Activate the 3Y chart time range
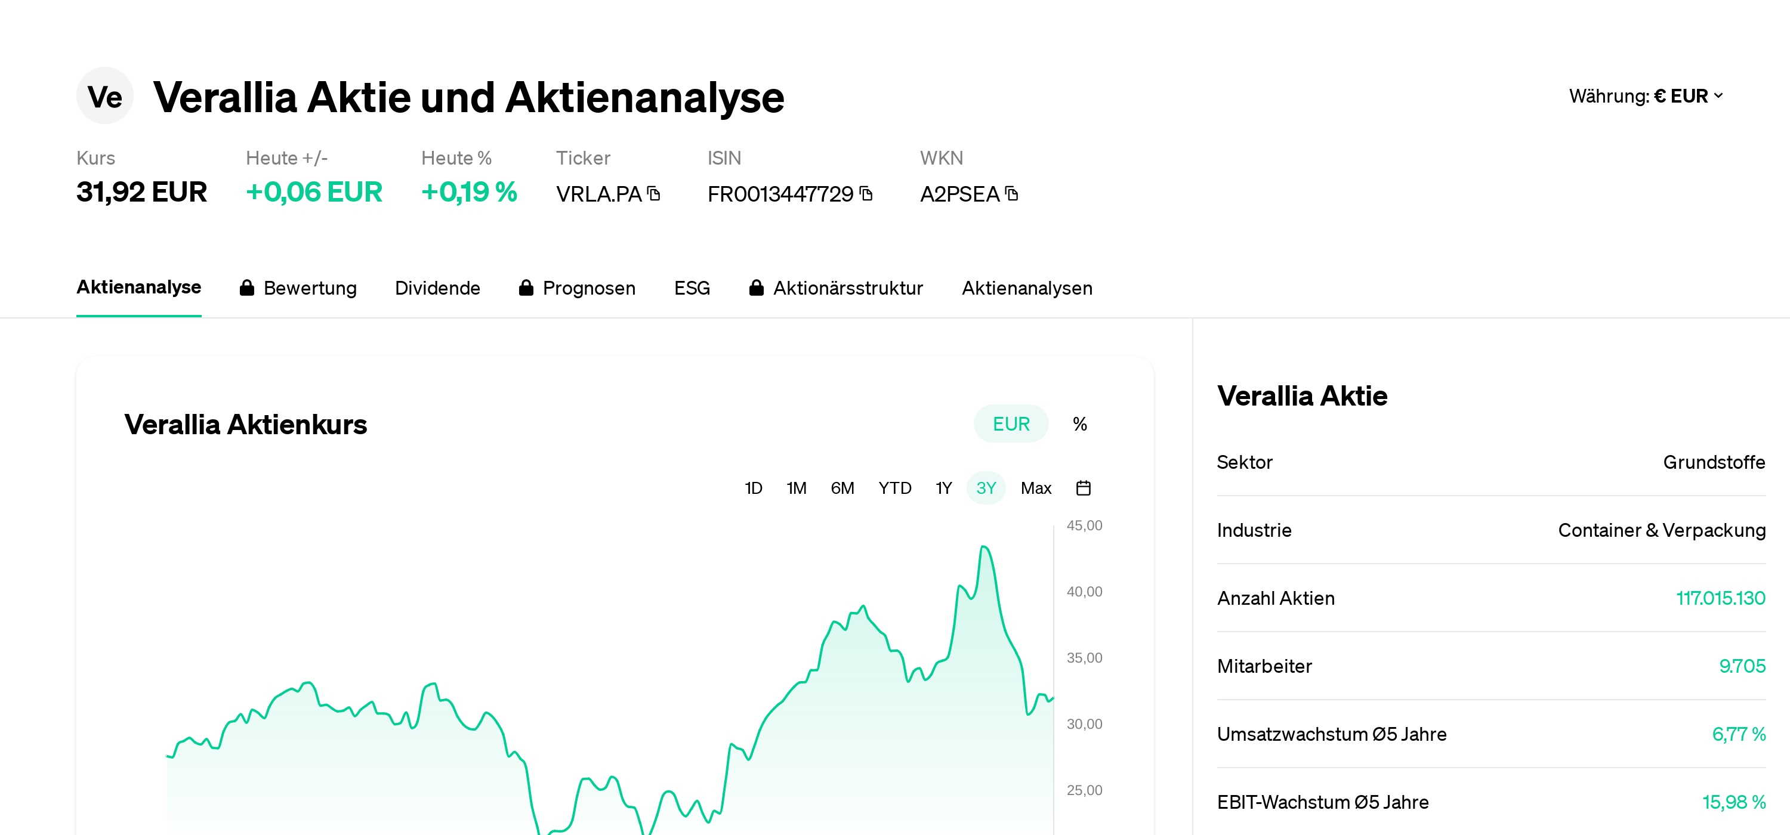Screen dimensions: 1790x835 tap(986, 488)
